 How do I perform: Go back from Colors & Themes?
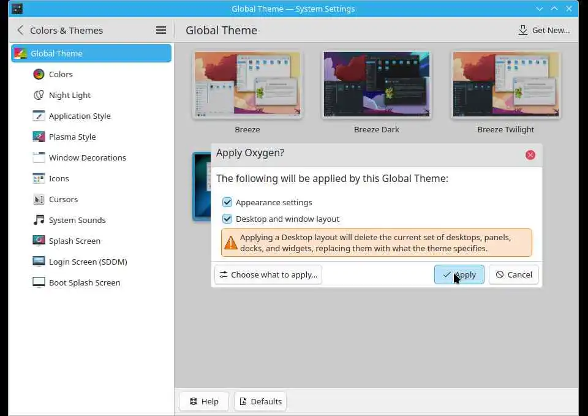[21, 30]
